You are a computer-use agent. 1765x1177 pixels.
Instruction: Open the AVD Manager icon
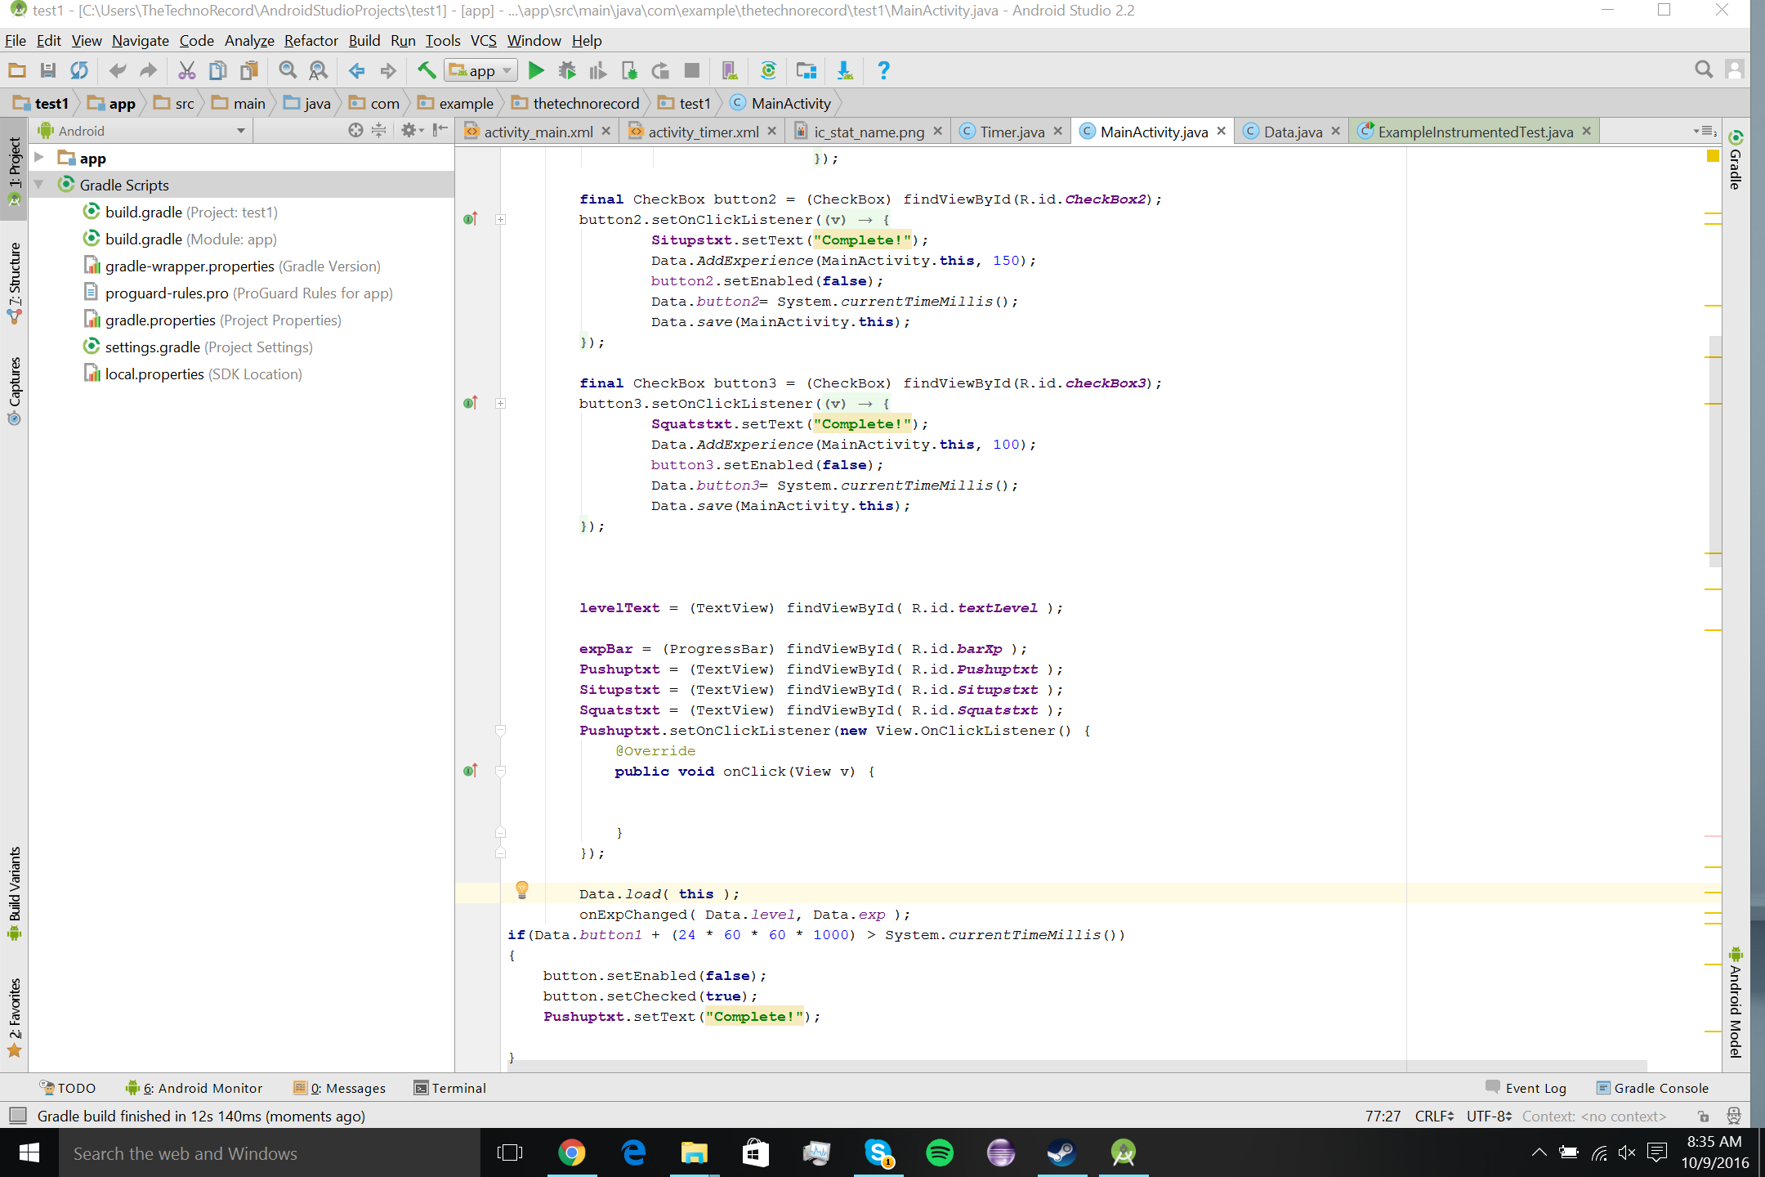tap(730, 71)
